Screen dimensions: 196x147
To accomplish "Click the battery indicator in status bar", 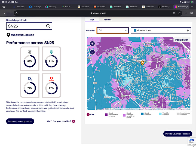I will click(x=192, y=2).
